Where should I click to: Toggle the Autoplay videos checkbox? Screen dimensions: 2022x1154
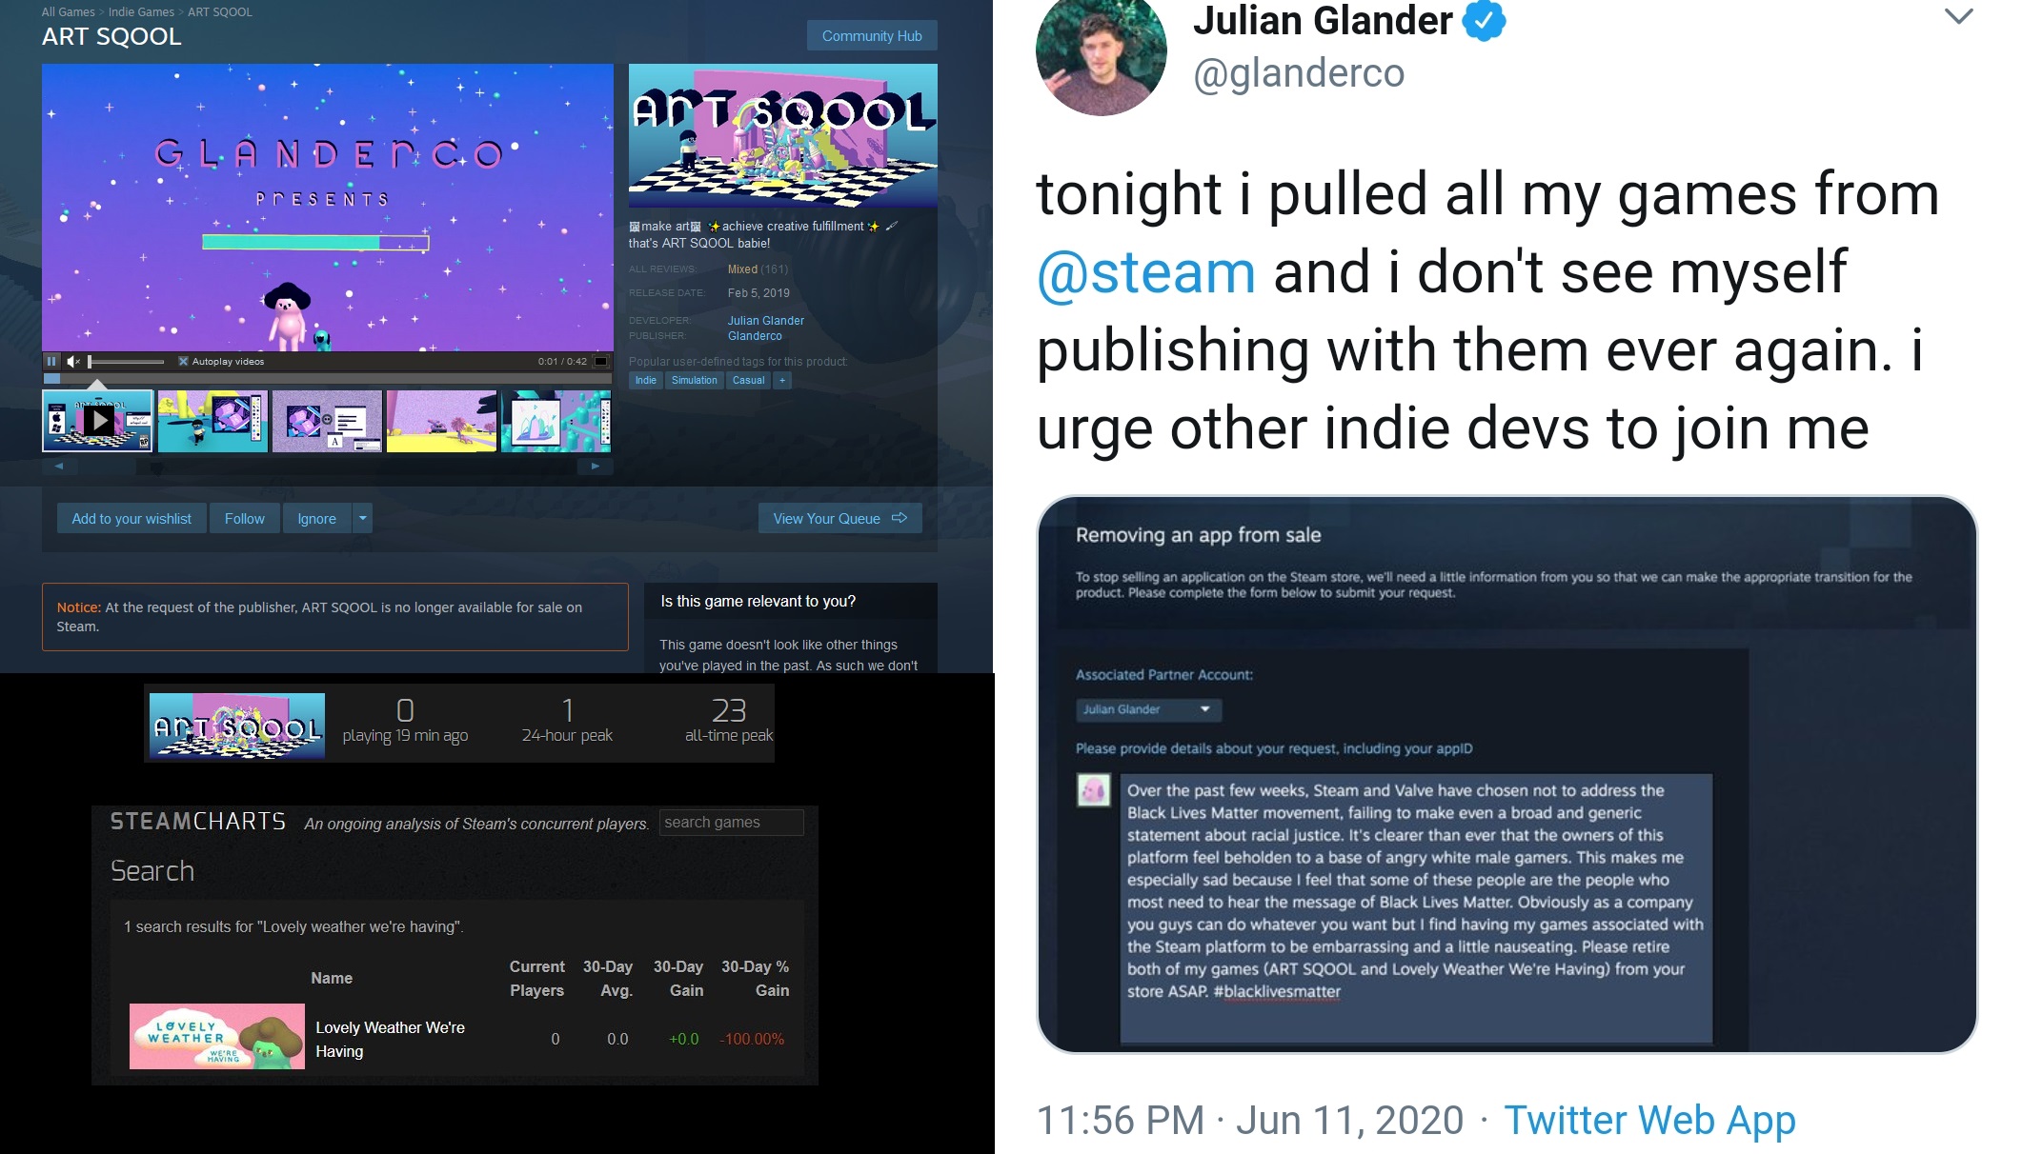[183, 362]
